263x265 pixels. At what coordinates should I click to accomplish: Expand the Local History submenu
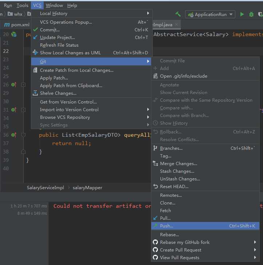click(x=92, y=13)
